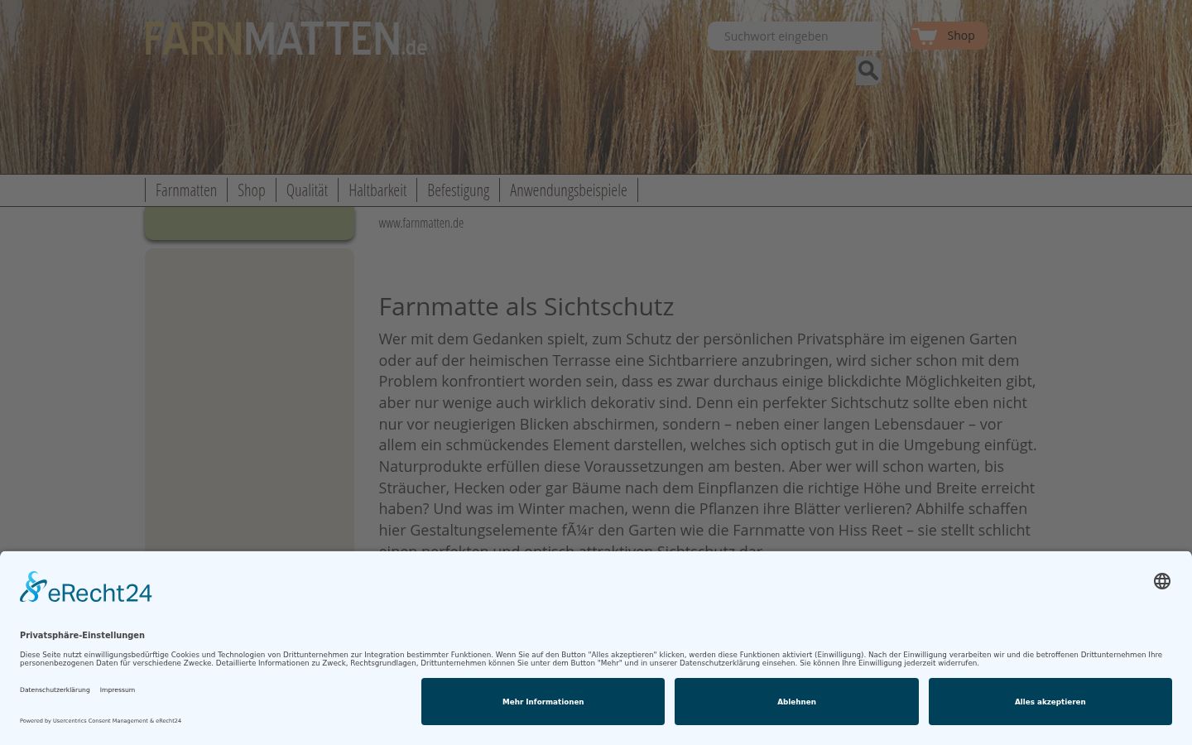Click the www.farnmatten.de breadcrumb text

point(421,223)
